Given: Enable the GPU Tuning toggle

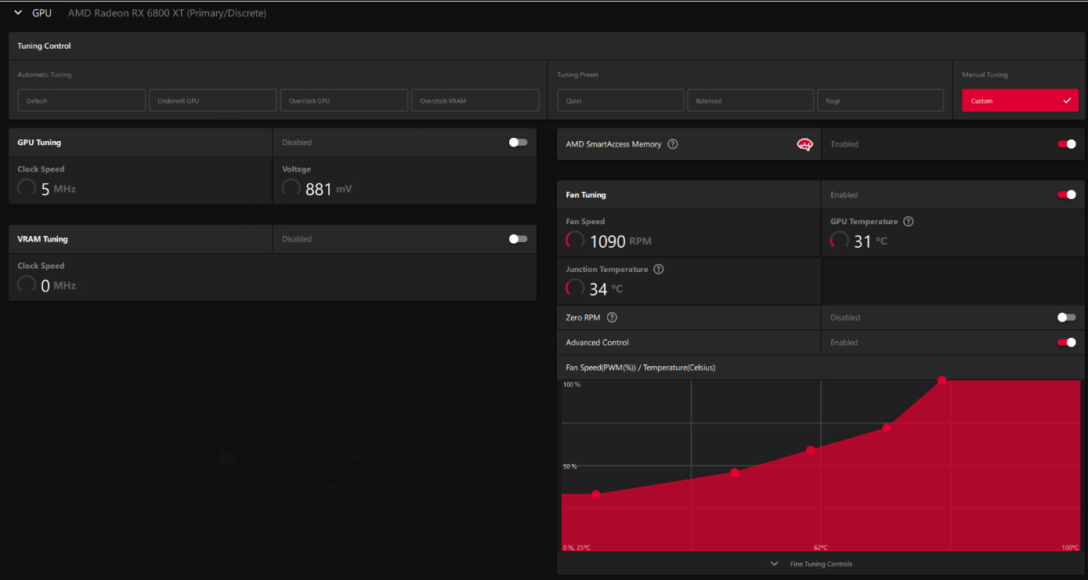Looking at the screenshot, I should tap(518, 143).
